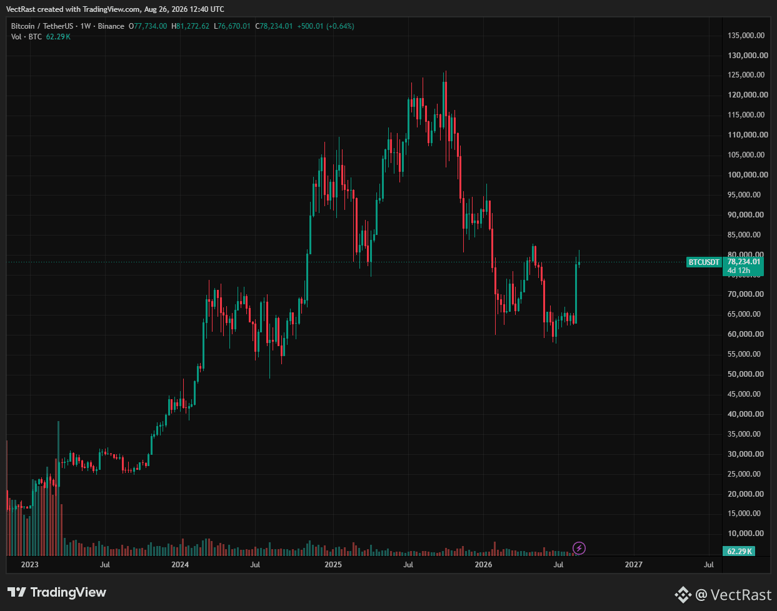Image resolution: width=777 pixels, height=611 pixels.
Task: Click the purple lightning bolt event icon
Action: tap(579, 549)
